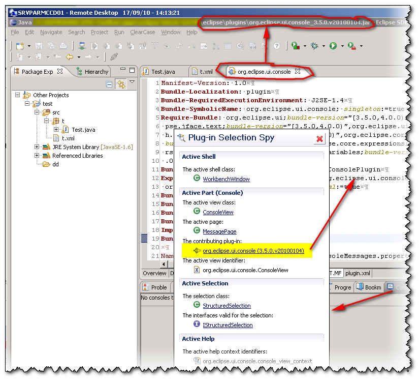420x381 pixels.
Task: Click the Save toolbar icon
Action: [x=39, y=46]
